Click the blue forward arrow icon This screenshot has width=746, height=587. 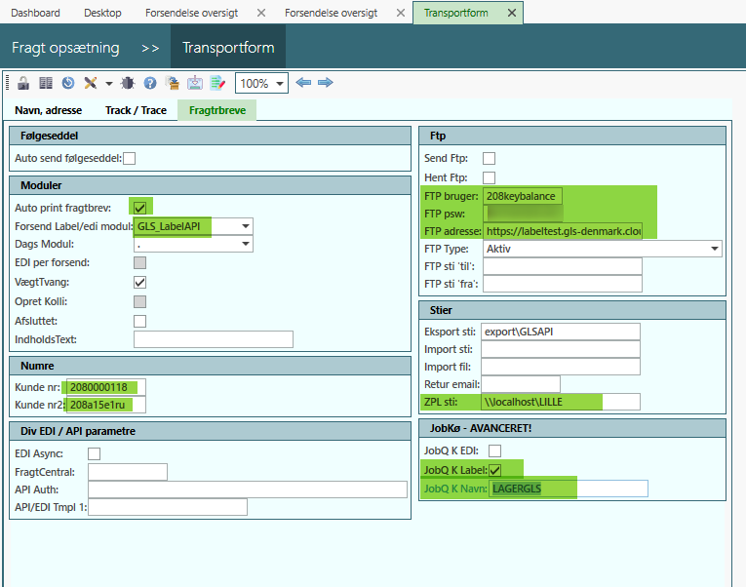point(326,84)
